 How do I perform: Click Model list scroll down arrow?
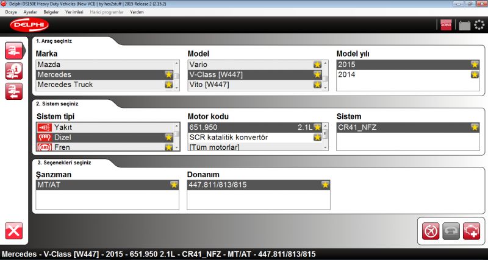[x=326, y=88]
